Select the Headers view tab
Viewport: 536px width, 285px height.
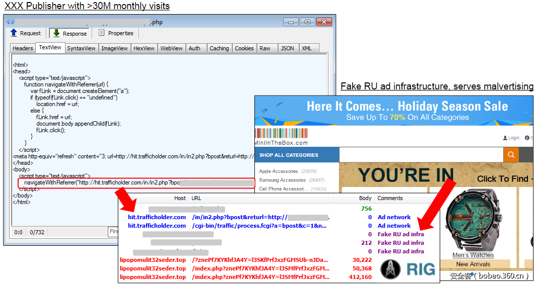tap(23, 48)
